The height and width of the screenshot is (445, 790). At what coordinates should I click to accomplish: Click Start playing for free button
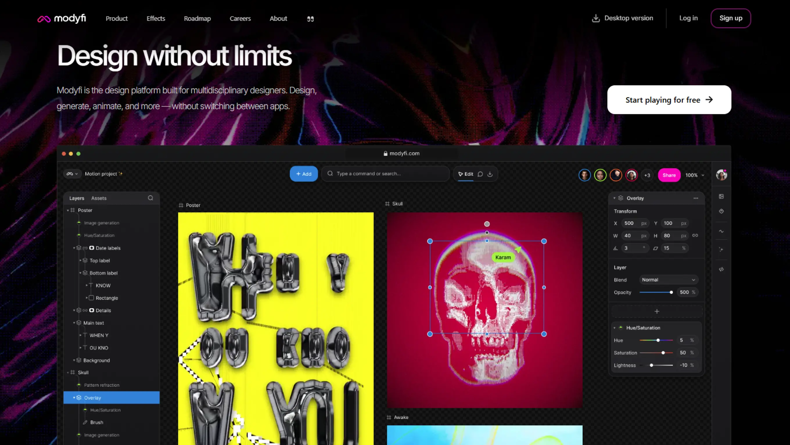tap(669, 100)
